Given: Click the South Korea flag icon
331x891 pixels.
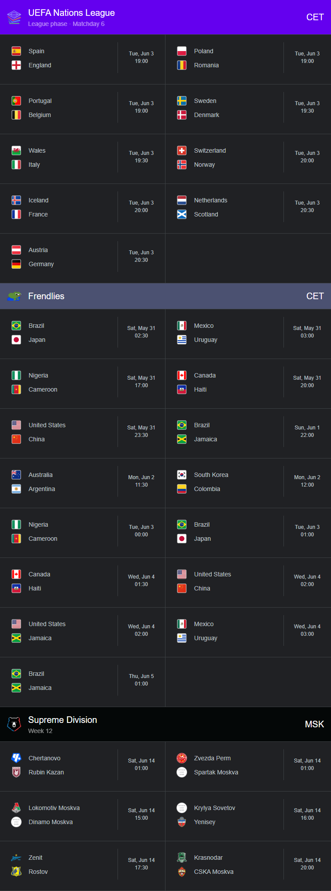Looking at the screenshot, I should [182, 475].
